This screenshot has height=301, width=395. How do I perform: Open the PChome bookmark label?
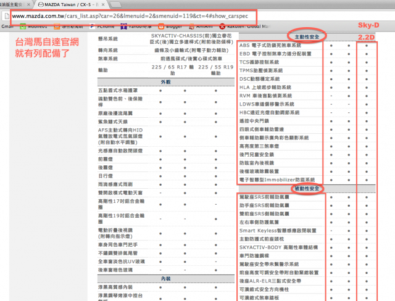pos(106,27)
